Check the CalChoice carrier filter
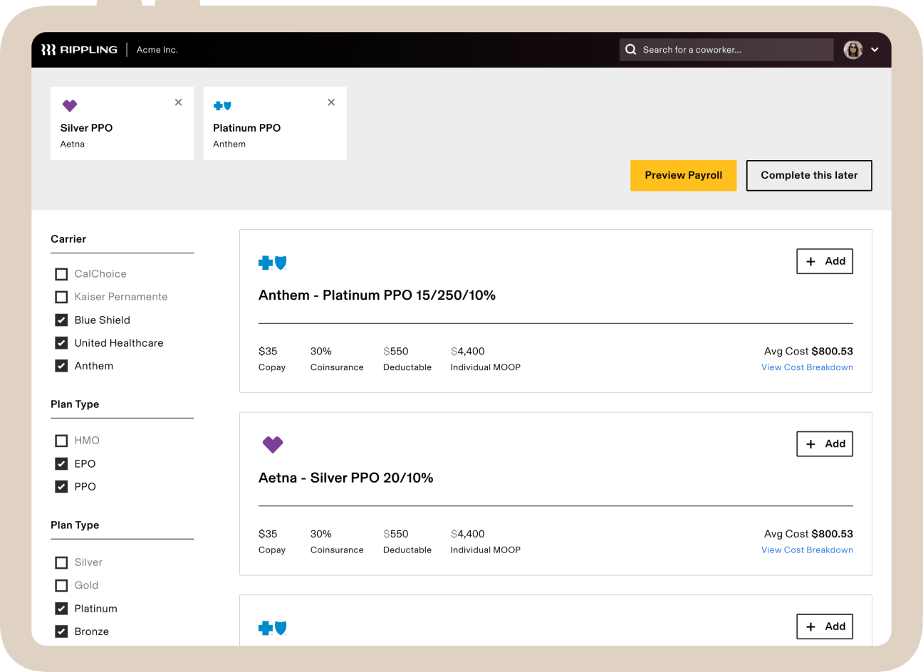This screenshot has height=672, width=923. click(61, 274)
